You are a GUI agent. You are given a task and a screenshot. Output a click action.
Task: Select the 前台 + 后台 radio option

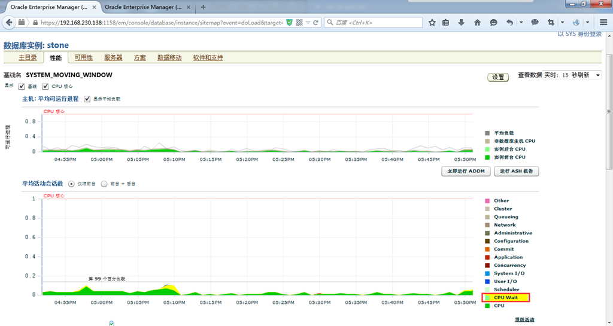coord(104,184)
